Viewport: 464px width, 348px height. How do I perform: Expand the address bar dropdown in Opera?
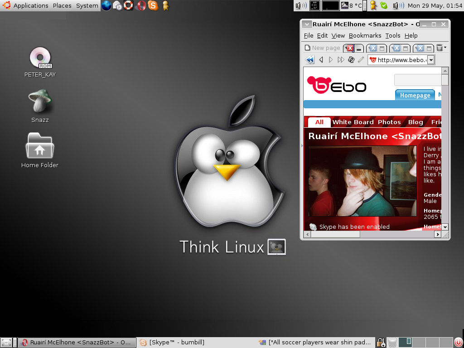click(431, 59)
